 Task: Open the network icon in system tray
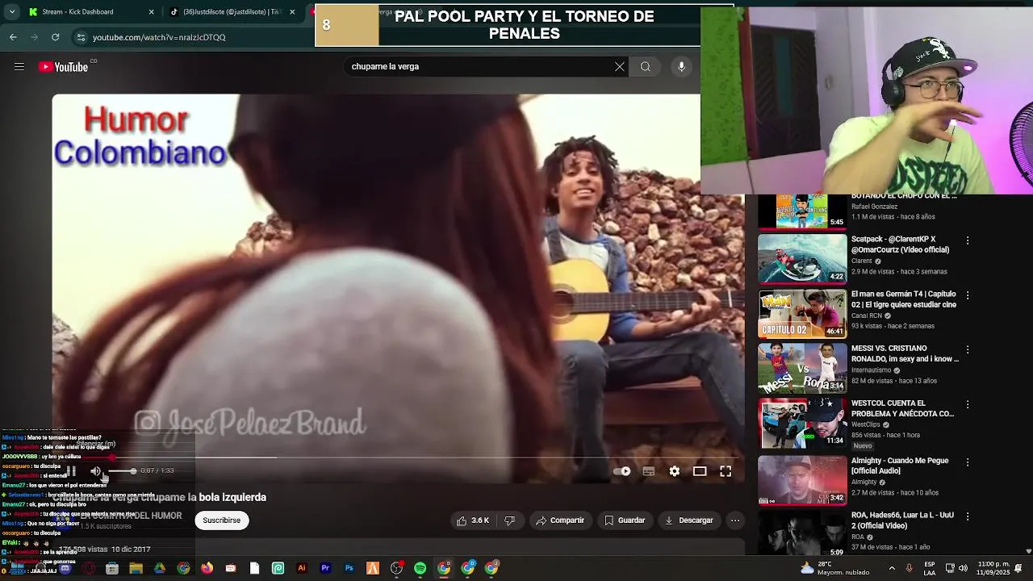[950, 568]
